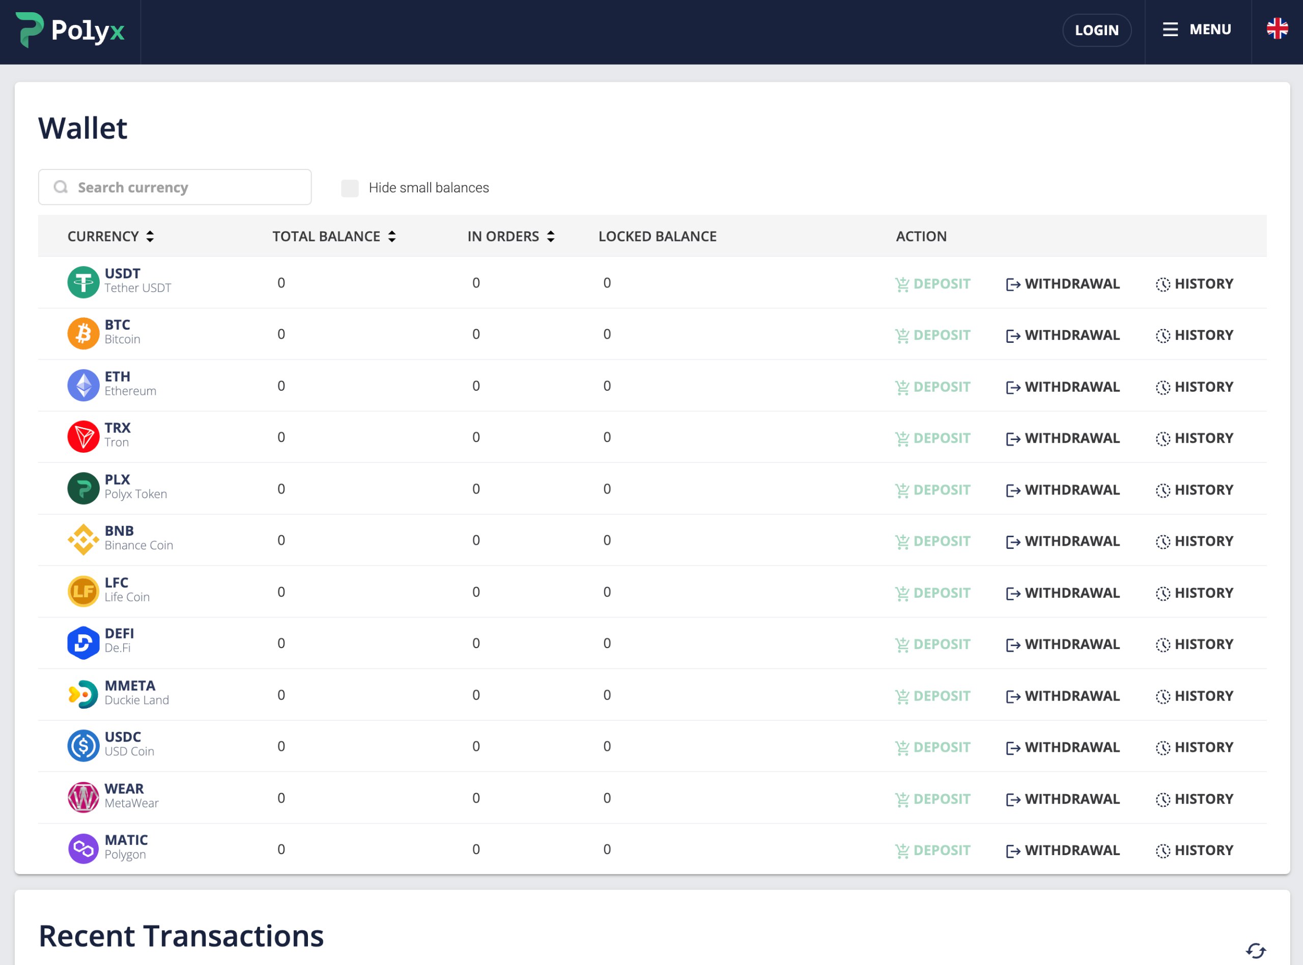Viewport: 1303px width, 965px height.
Task: Click the MetaWear WEAR coin icon
Action: 83,798
